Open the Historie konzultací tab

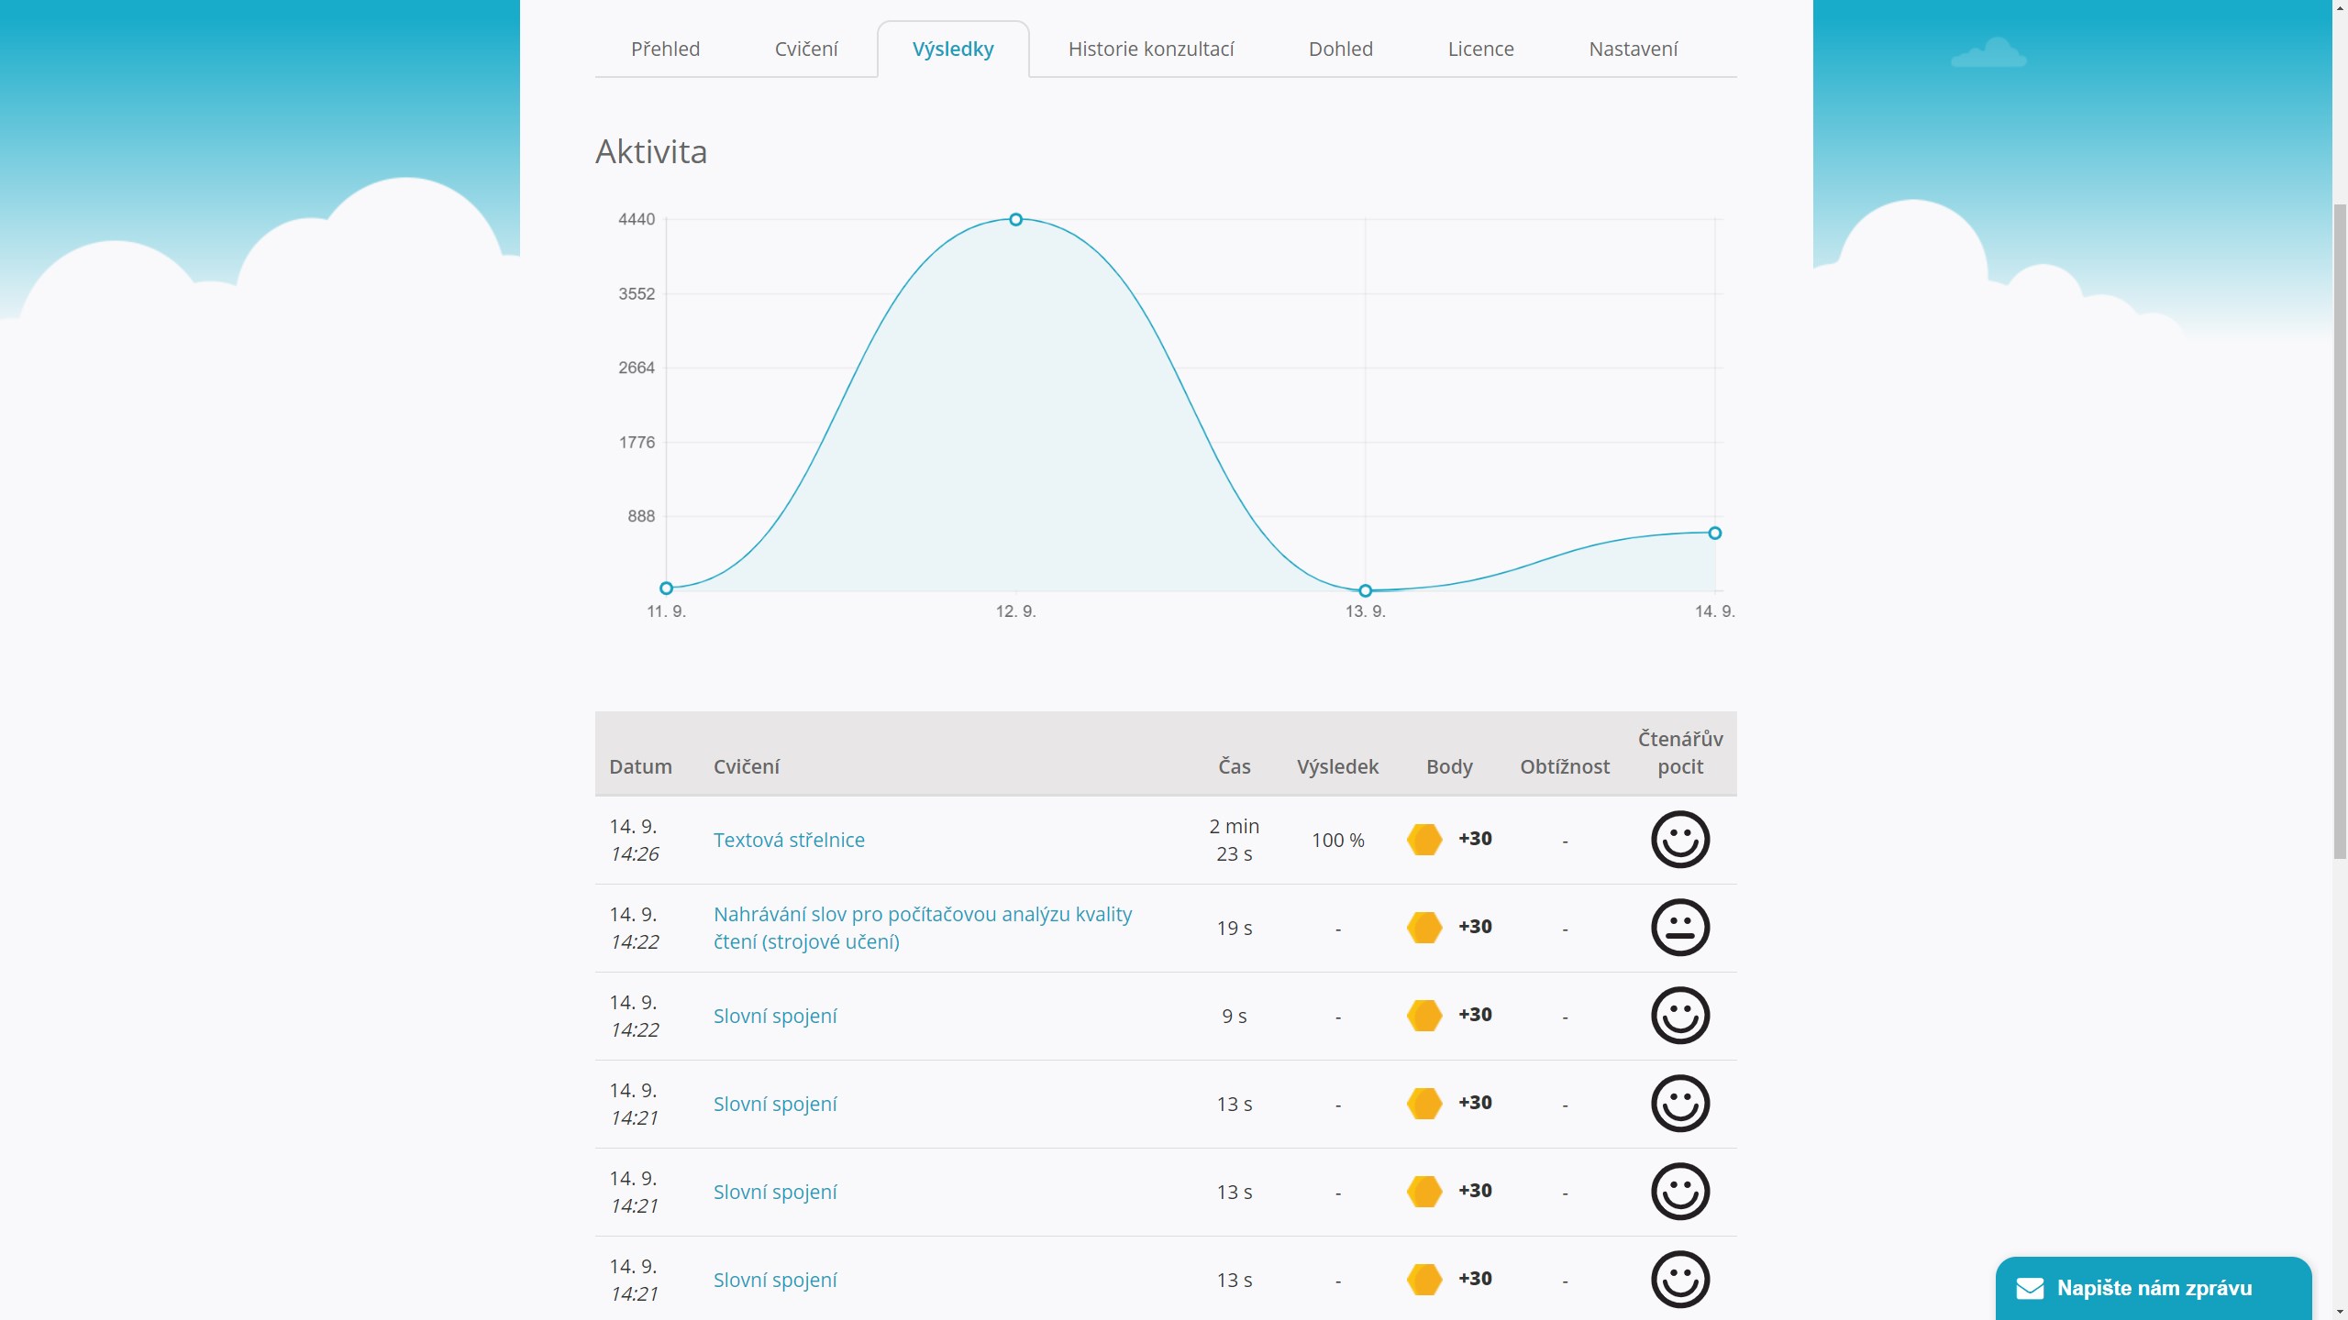click(1150, 49)
